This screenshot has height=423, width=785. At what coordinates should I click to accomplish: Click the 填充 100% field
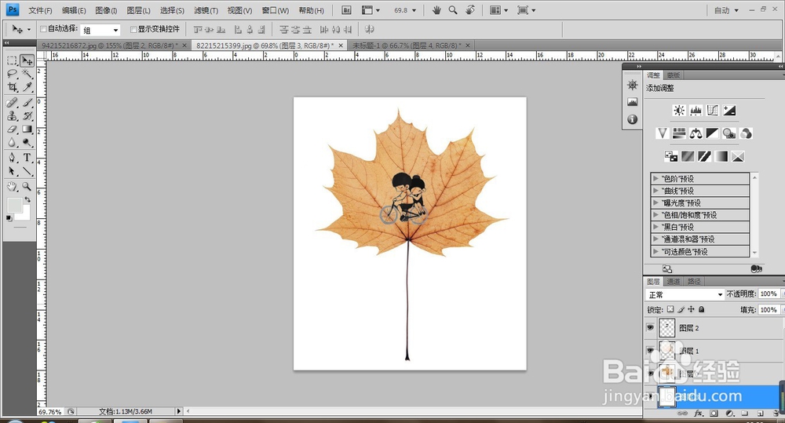768,310
